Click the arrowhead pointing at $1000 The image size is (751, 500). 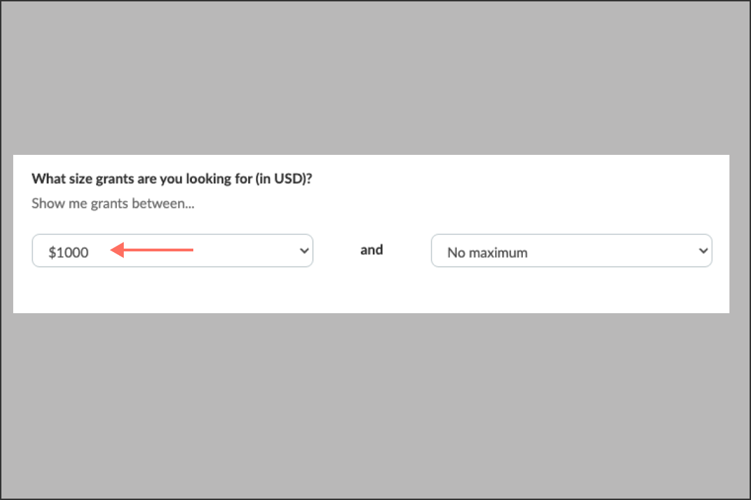tap(118, 249)
